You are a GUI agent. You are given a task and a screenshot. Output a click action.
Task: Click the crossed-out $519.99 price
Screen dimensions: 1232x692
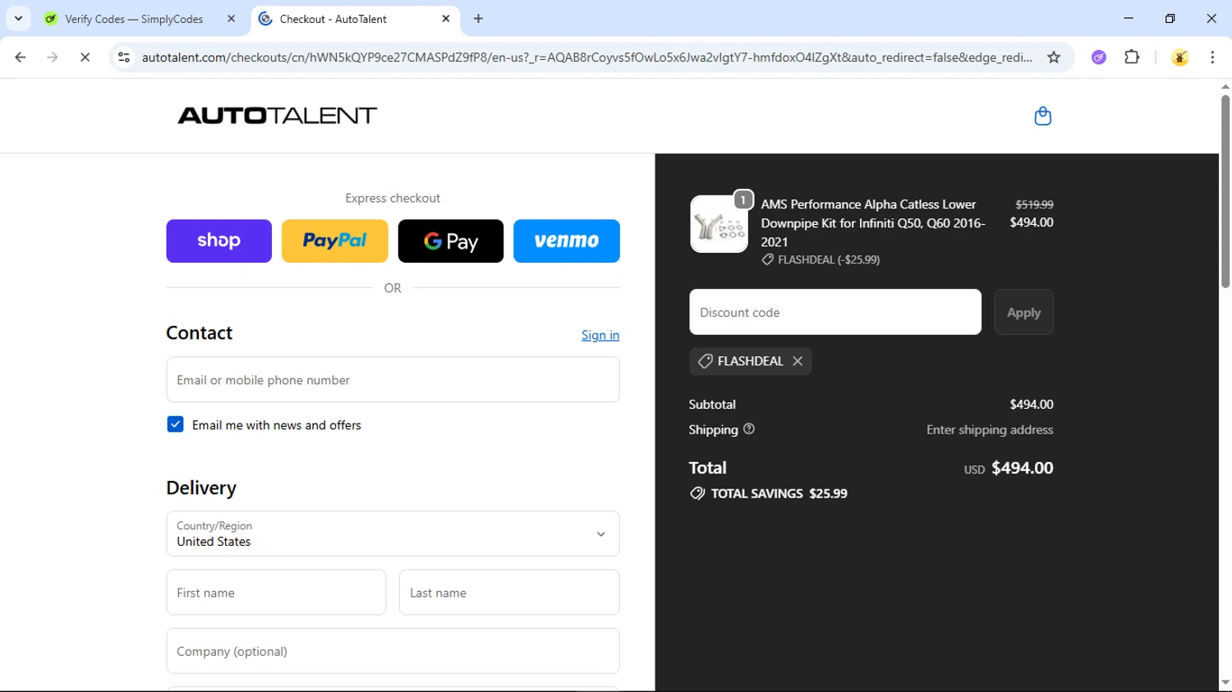[x=1034, y=204]
